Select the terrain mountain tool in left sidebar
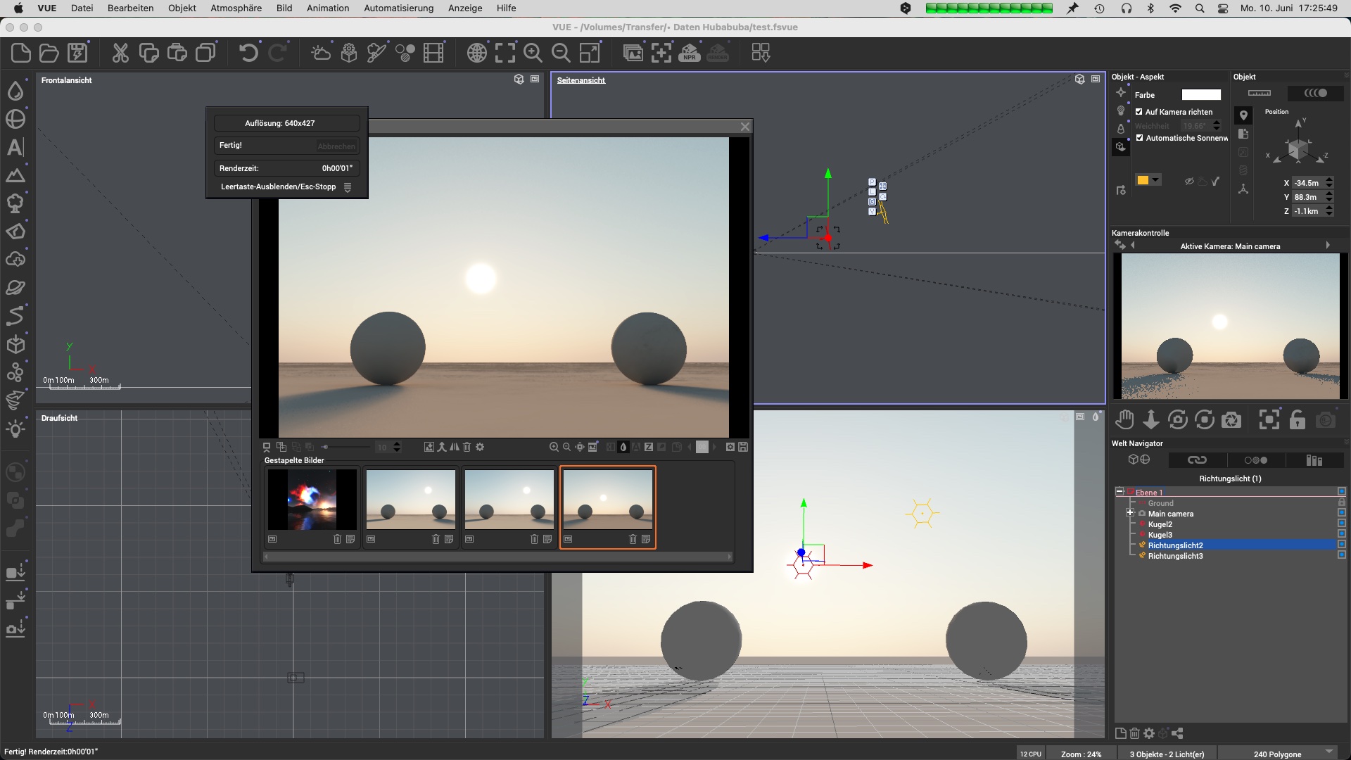Viewport: 1351px width, 760px height. [15, 175]
